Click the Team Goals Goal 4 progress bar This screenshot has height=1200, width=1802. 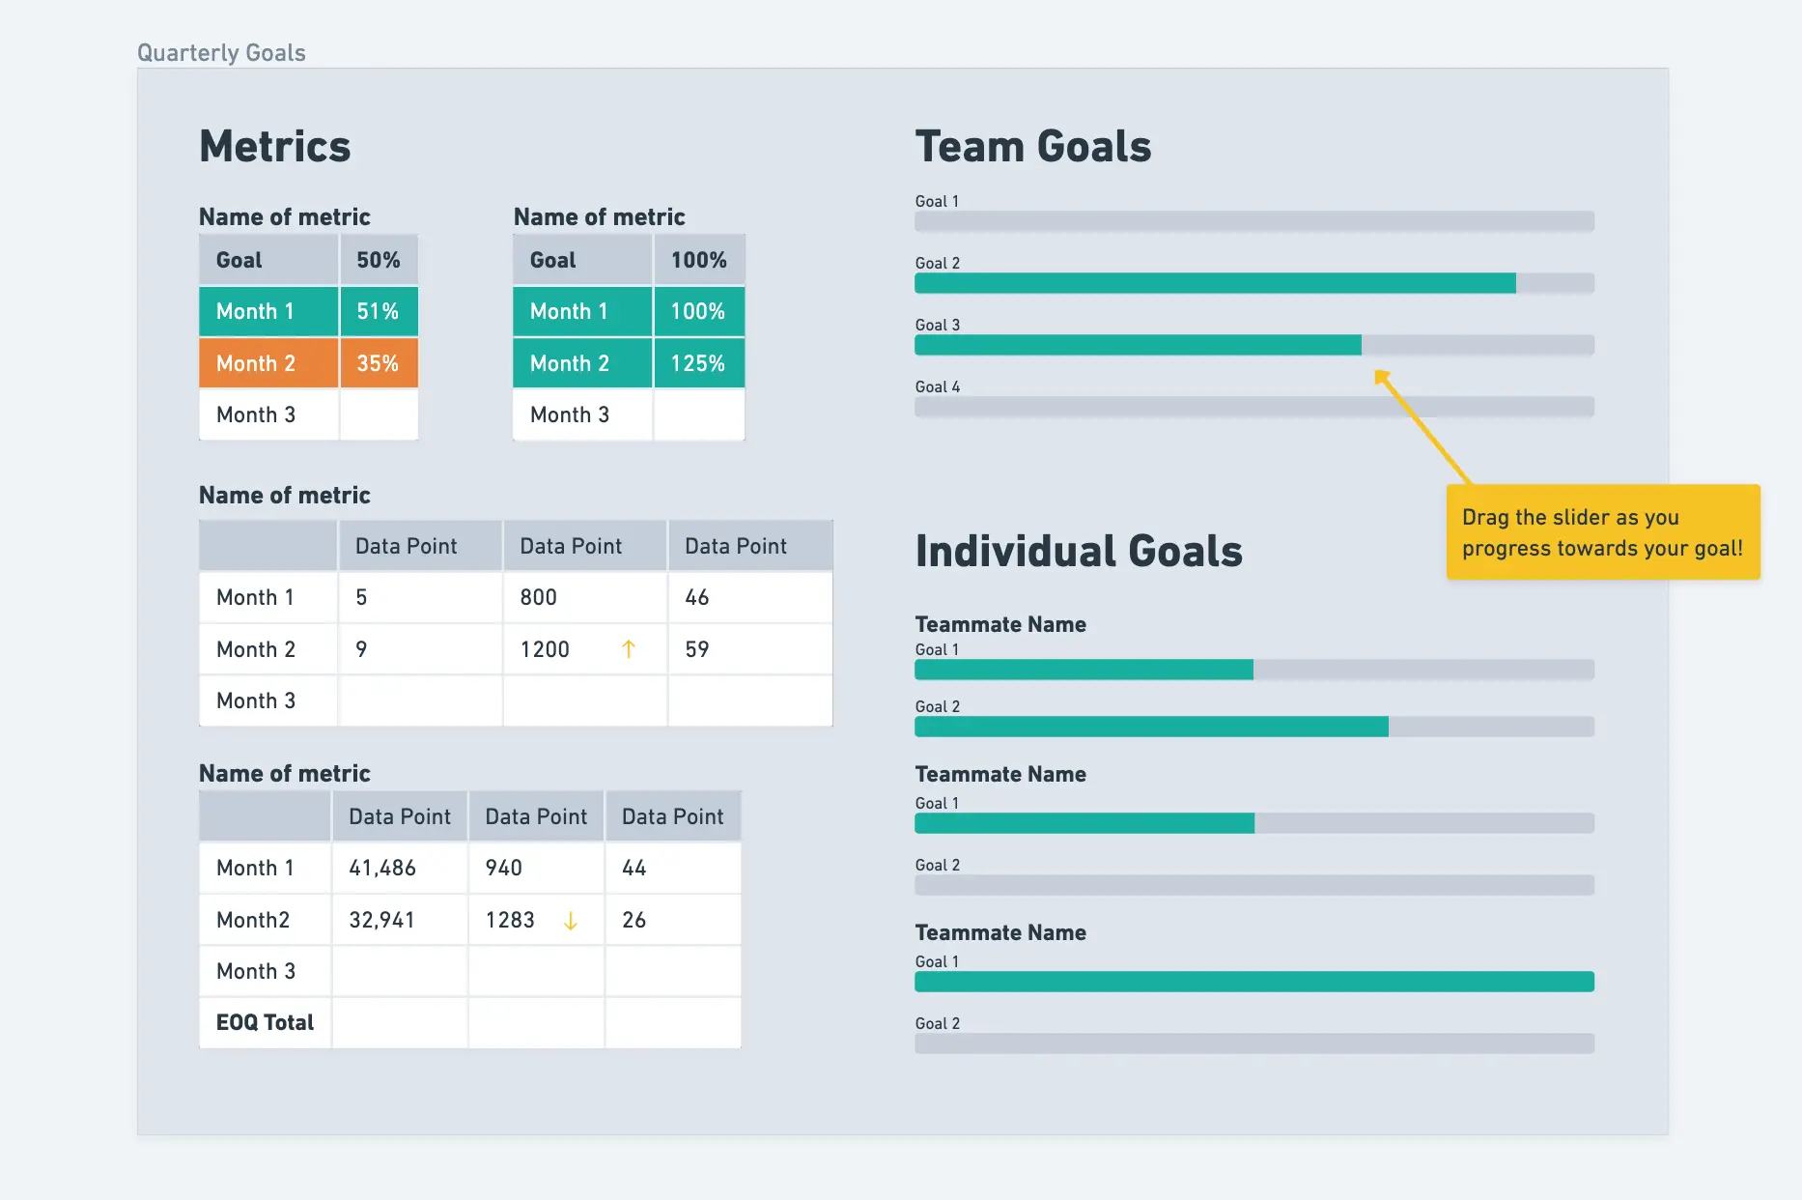point(1253,407)
